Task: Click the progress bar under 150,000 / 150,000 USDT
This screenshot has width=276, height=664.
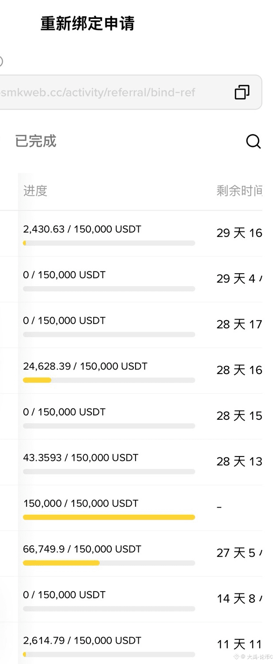Action: 109,517
